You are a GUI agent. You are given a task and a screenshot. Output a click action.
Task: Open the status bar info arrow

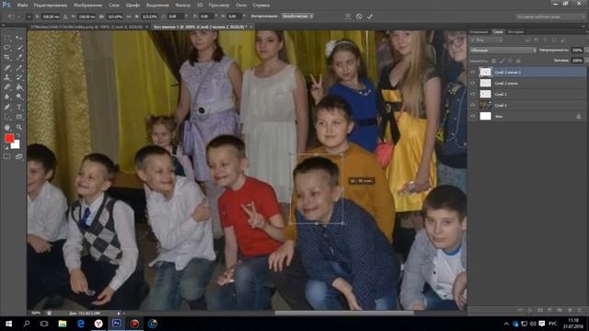[119, 313]
